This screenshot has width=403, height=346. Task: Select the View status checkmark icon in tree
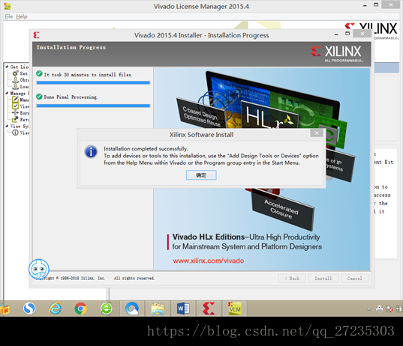tap(16, 106)
